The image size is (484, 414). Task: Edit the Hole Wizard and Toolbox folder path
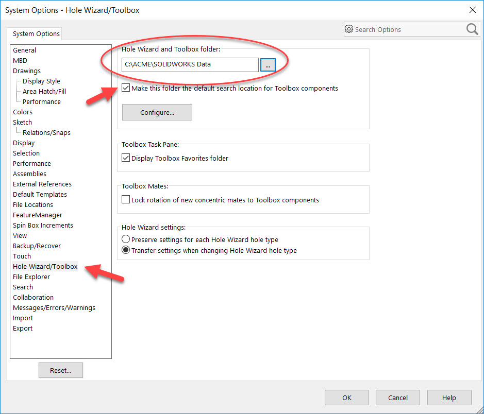click(189, 65)
